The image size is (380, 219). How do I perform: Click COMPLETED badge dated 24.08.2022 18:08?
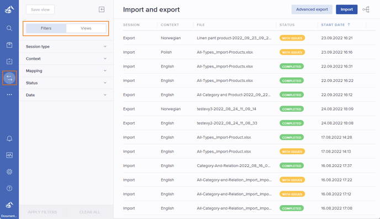[x=292, y=123]
